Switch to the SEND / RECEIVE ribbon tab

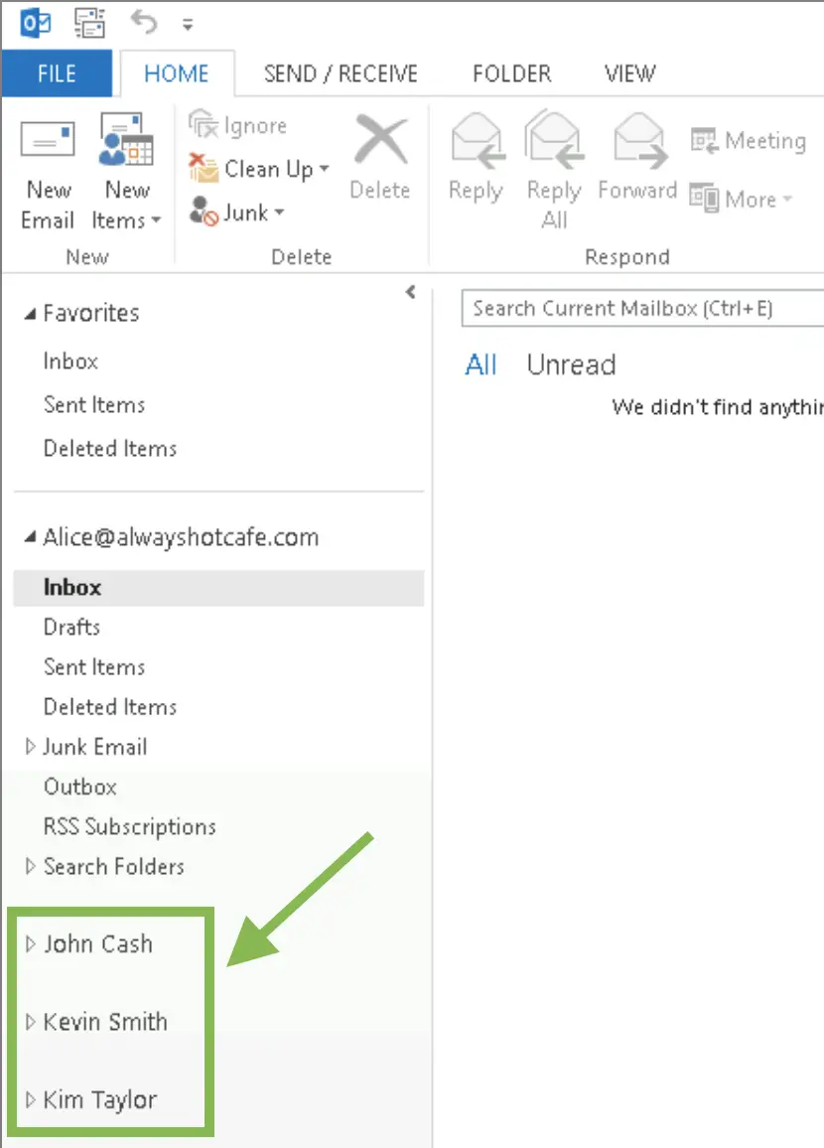[x=340, y=72]
